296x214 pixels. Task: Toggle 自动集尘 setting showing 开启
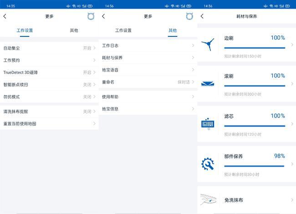pos(49,48)
